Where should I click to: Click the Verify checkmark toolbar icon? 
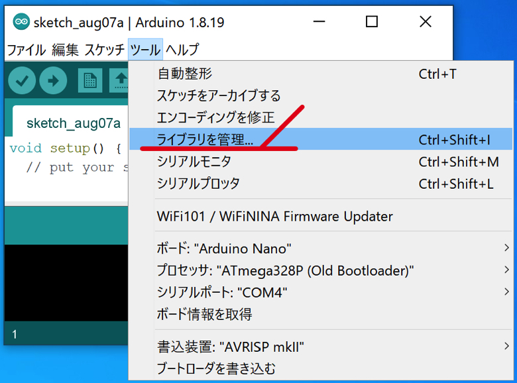22,80
